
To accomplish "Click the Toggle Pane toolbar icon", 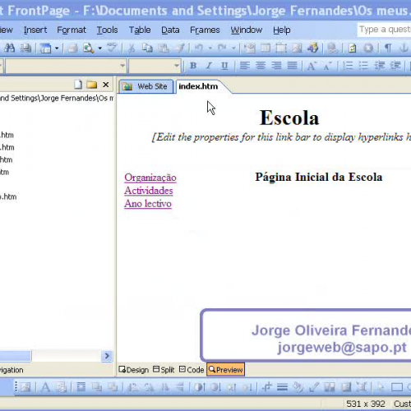I will [x=45, y=48].
